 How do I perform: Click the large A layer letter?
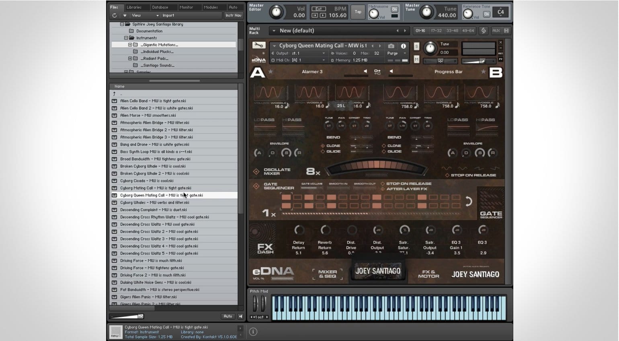click(257, 73)
